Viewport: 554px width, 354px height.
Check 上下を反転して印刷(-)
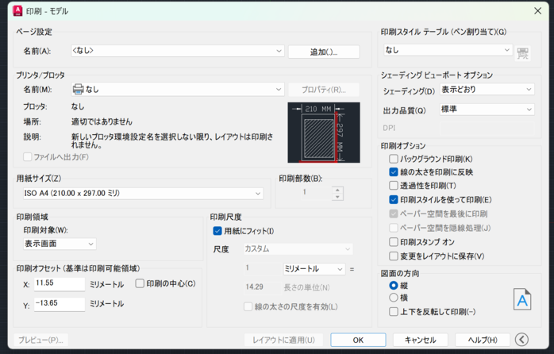[x=393, y=312]
